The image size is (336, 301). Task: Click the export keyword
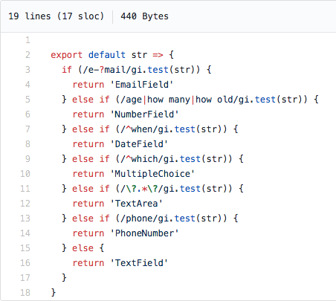[x=66, y=55]
